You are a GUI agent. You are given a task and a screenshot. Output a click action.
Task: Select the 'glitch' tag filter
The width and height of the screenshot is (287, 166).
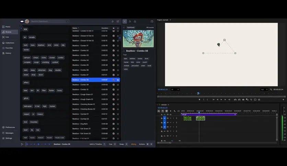click(26, 98)
